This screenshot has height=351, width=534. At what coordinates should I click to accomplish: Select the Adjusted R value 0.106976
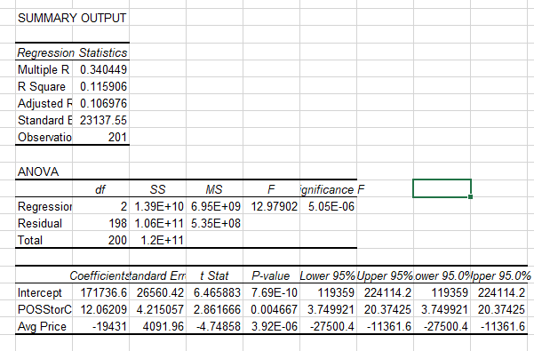(x=103, y=103)
